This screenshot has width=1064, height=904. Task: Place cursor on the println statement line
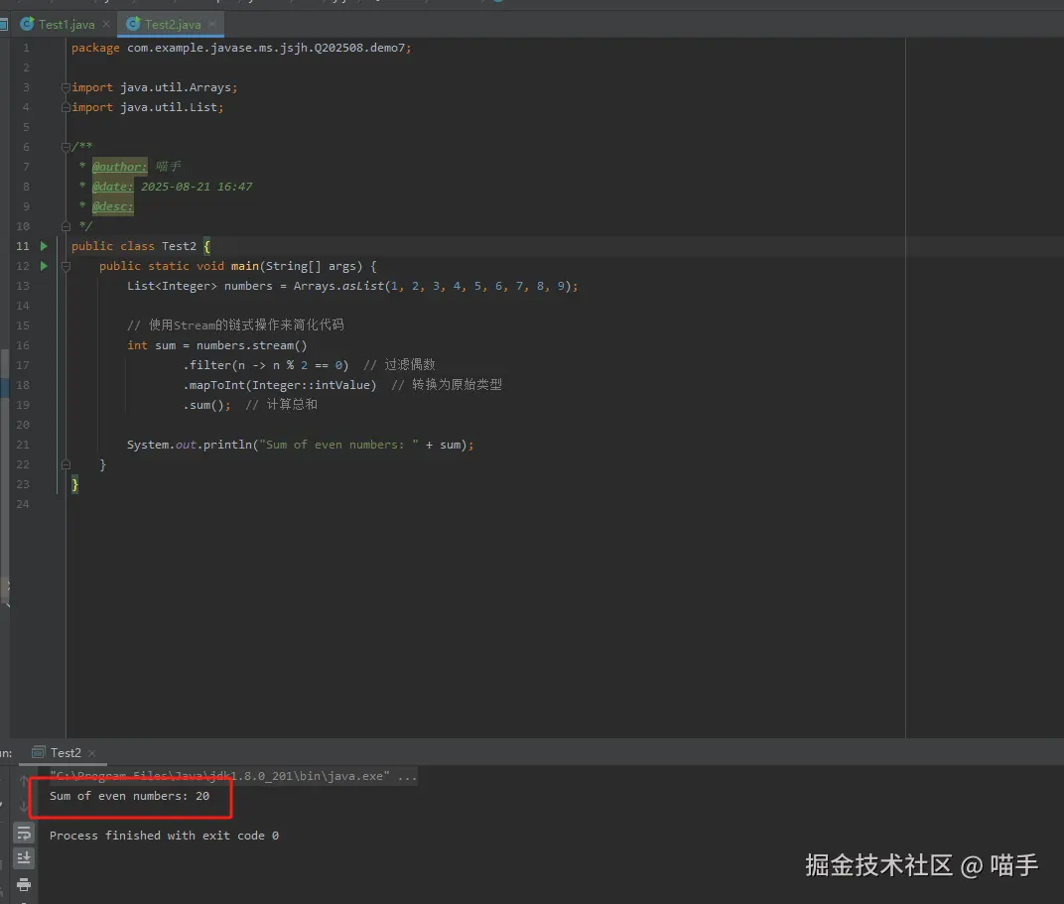[x=300, y=445]
